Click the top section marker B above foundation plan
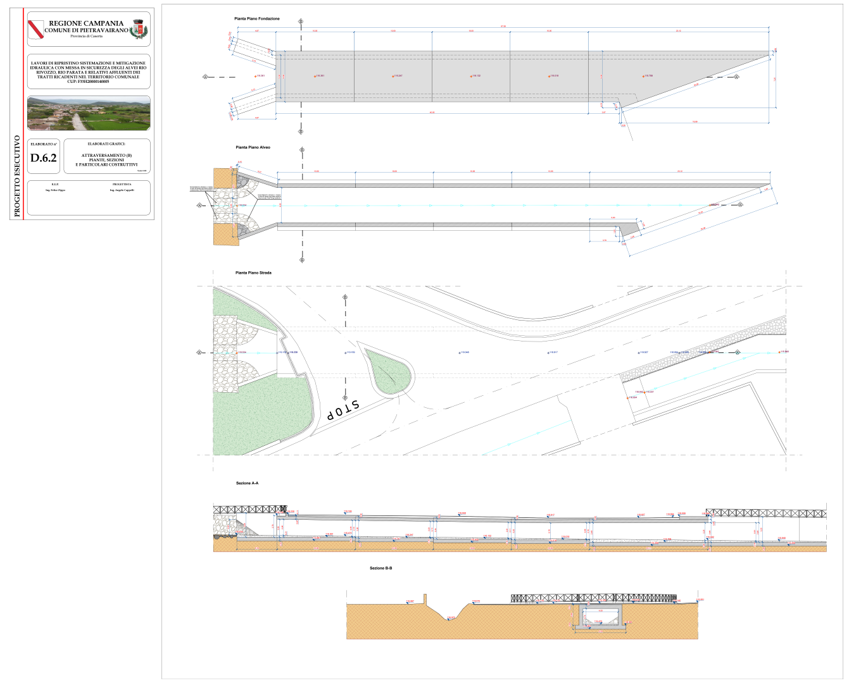Image resolution: width=849 pixels, height=683 pixels. [301, 22]
